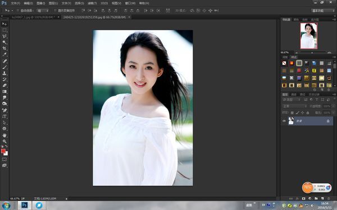Toggle Quick Mask mode icon
The image size is (337, 210).
pyautogui.click(x=4, y=159)
